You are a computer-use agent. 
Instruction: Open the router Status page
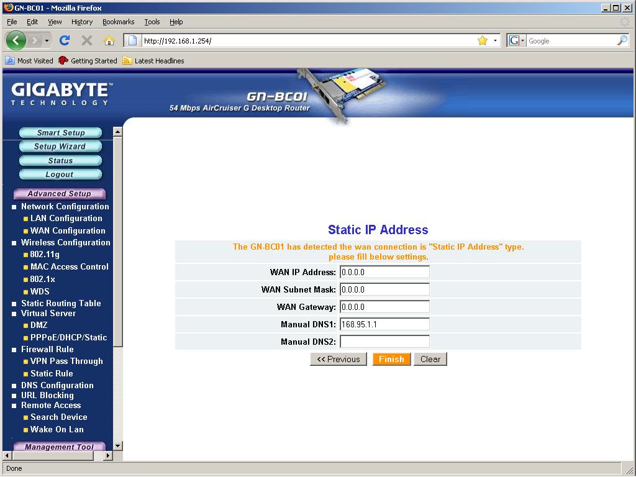60,161
